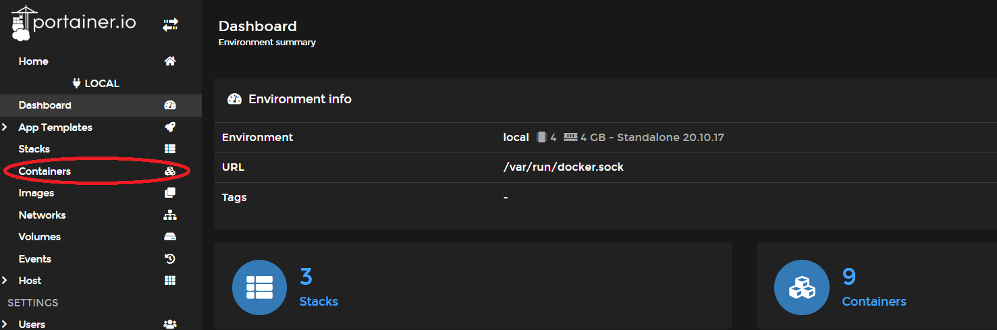This screenshot has width=997, height=330.
Task: Click the Home house icon
Action: click(170, 61)
